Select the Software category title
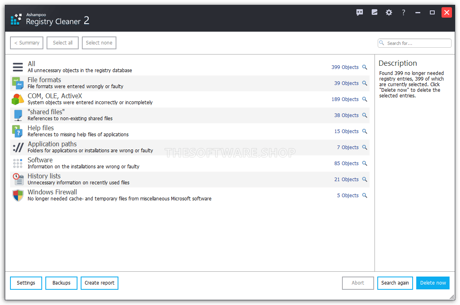Viewport: 460px width, 305px height. [x=40, y=160]
